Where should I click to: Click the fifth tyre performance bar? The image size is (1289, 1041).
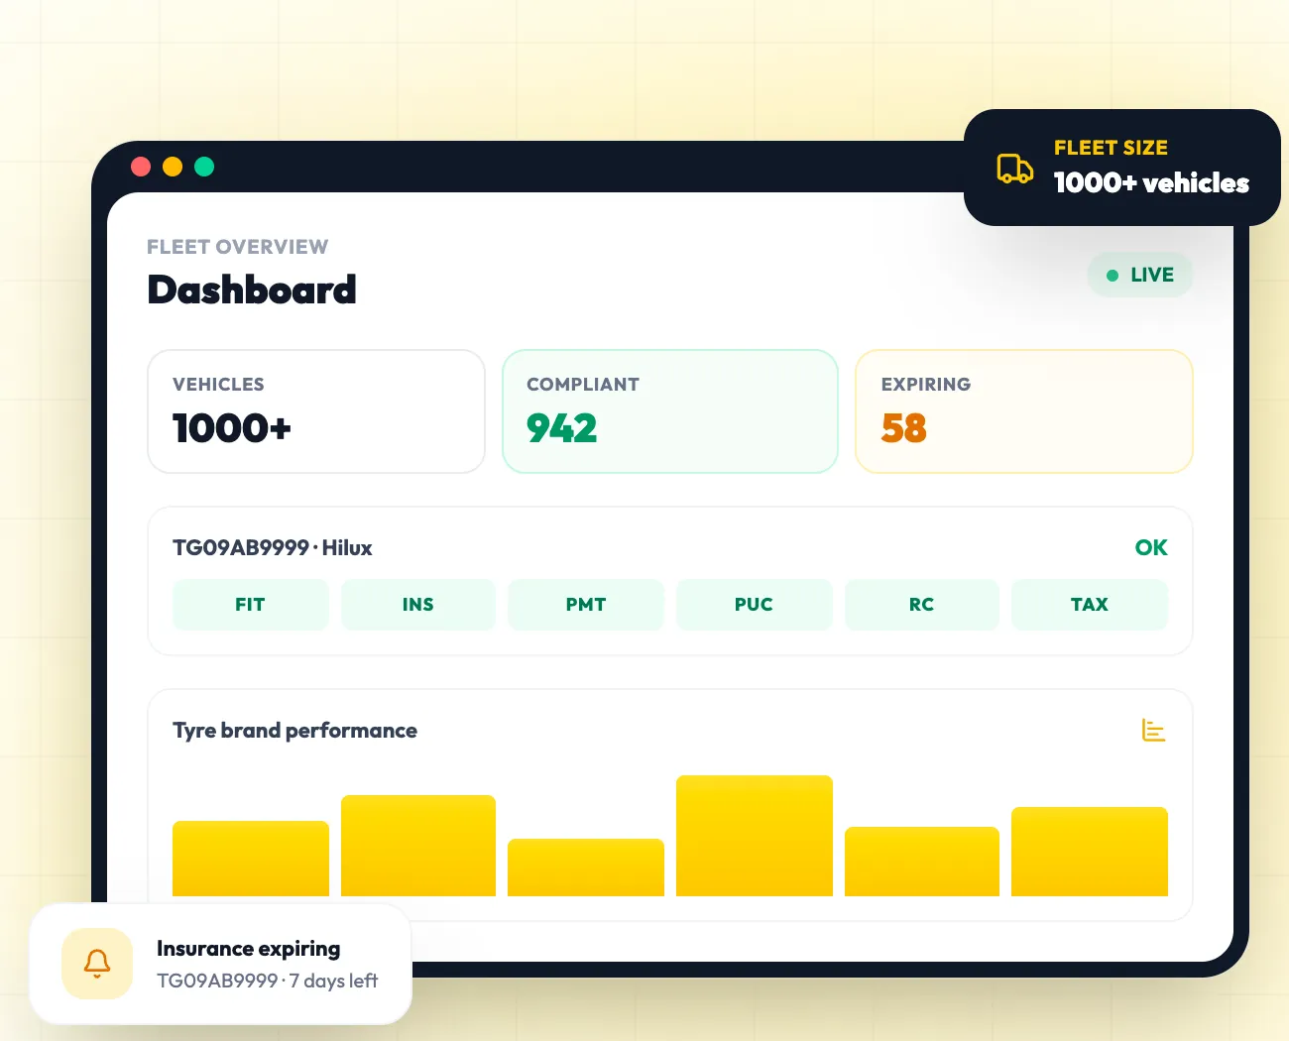(922, 862)
